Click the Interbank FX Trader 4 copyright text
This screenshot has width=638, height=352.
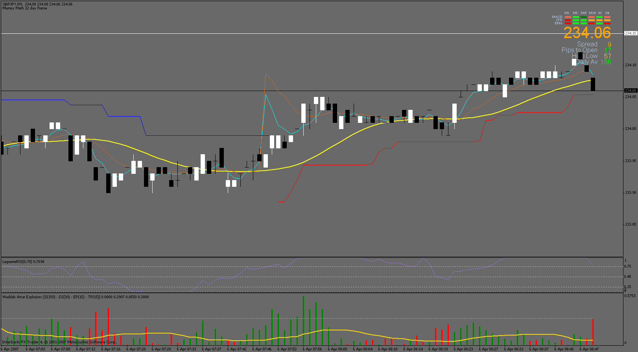[x=59, y=342]
